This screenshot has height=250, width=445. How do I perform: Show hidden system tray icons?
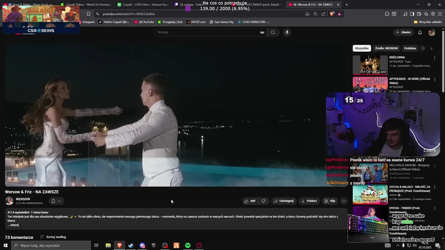398,245
